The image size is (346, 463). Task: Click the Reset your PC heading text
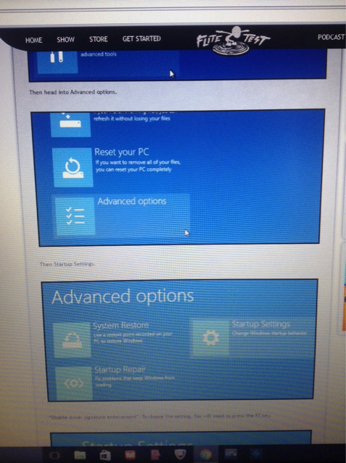(122, 152)
